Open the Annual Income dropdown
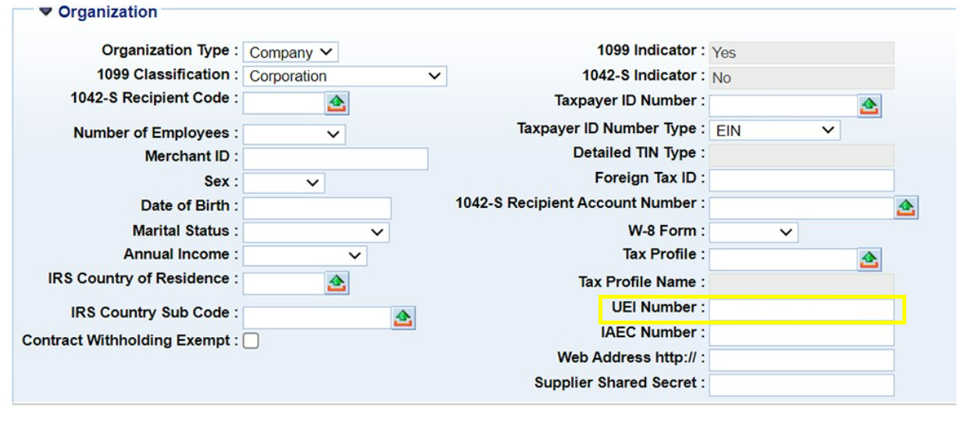Screen dimensions: 968x423 click(x=305, y=256)
